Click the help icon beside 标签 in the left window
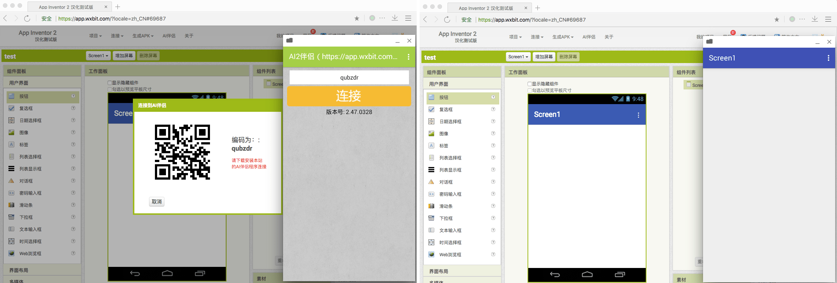Image resolution: width=837 pixels, height=283 pixels. [x=73, y=144]
